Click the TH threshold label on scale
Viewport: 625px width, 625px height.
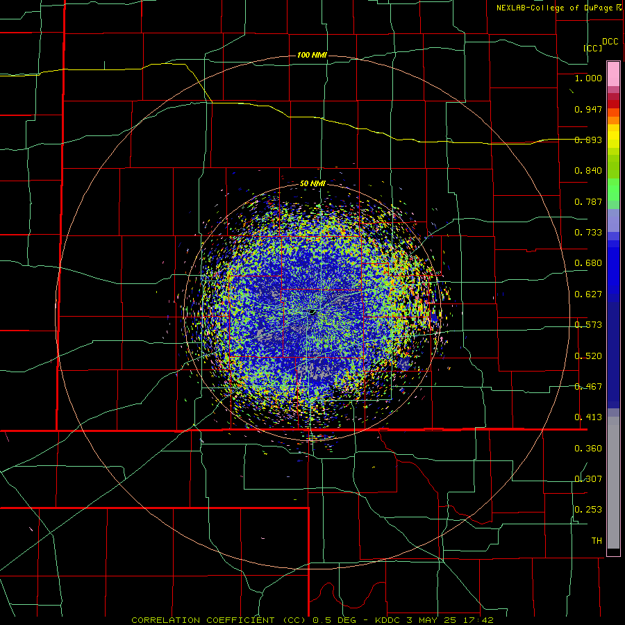[597, 541]
